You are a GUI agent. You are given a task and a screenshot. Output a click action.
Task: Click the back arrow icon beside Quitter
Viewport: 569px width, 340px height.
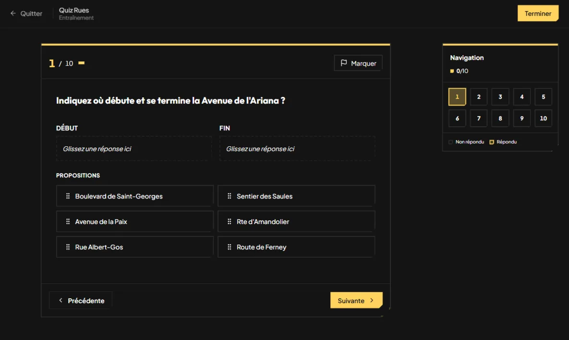(x=13, y=13)
